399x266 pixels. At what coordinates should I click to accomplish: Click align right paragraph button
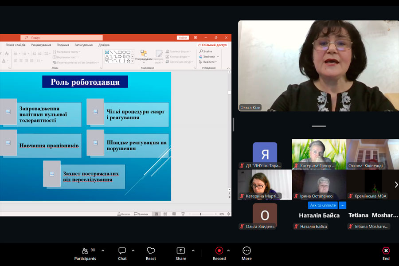click(26, 61)
